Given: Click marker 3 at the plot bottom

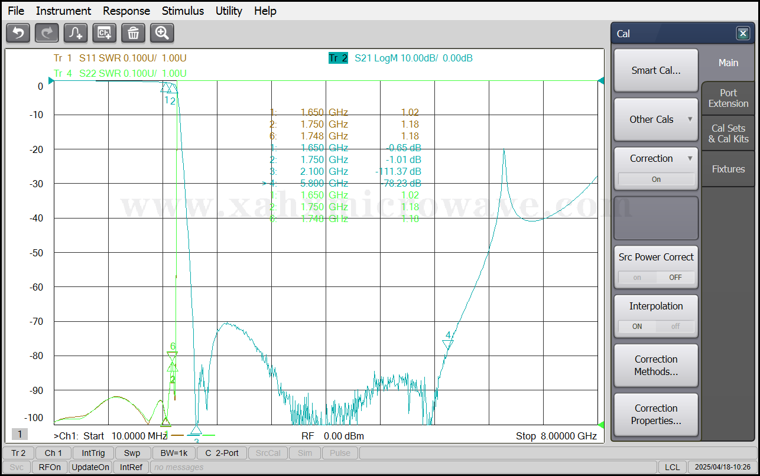Looking at the screenshot, I should (196, 429).
